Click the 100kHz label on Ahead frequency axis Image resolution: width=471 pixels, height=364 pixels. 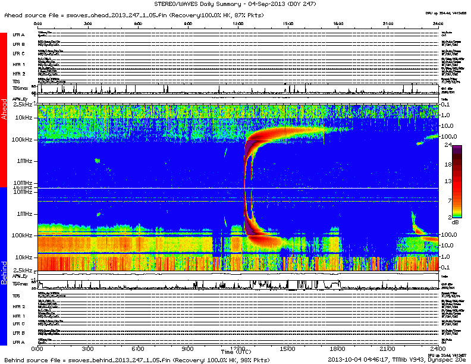click(x=23, y=139)
